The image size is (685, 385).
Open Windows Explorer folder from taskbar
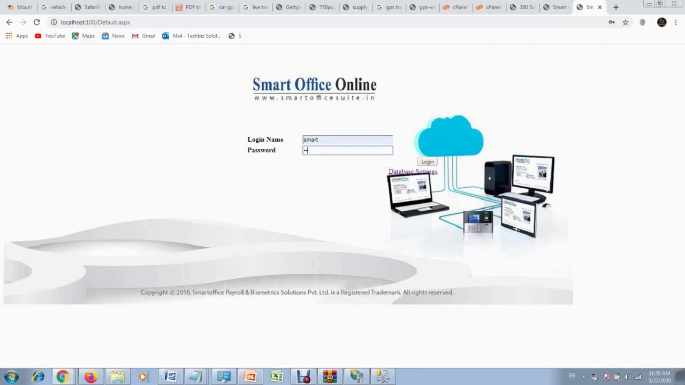(117, 376)
